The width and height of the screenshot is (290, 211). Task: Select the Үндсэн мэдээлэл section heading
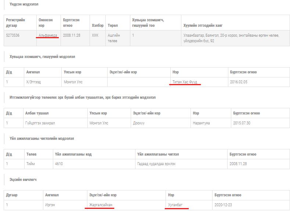(x=23, y=4)
